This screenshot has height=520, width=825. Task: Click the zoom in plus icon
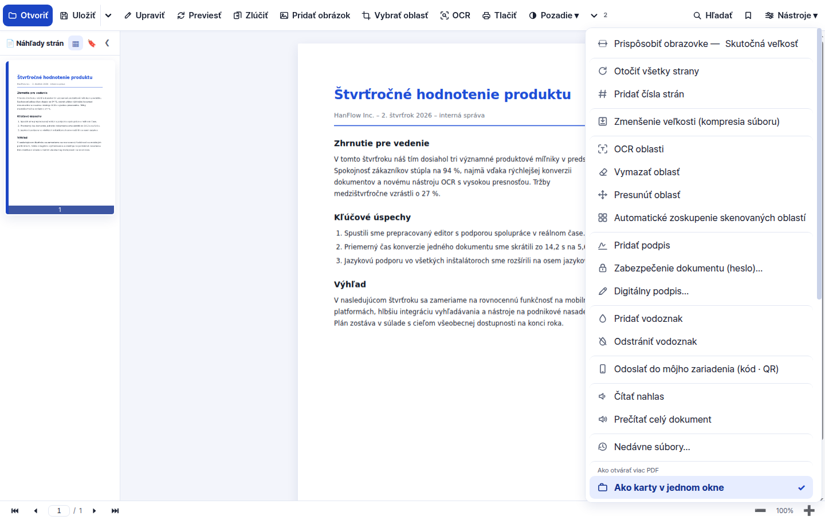(x=809, y=511)
